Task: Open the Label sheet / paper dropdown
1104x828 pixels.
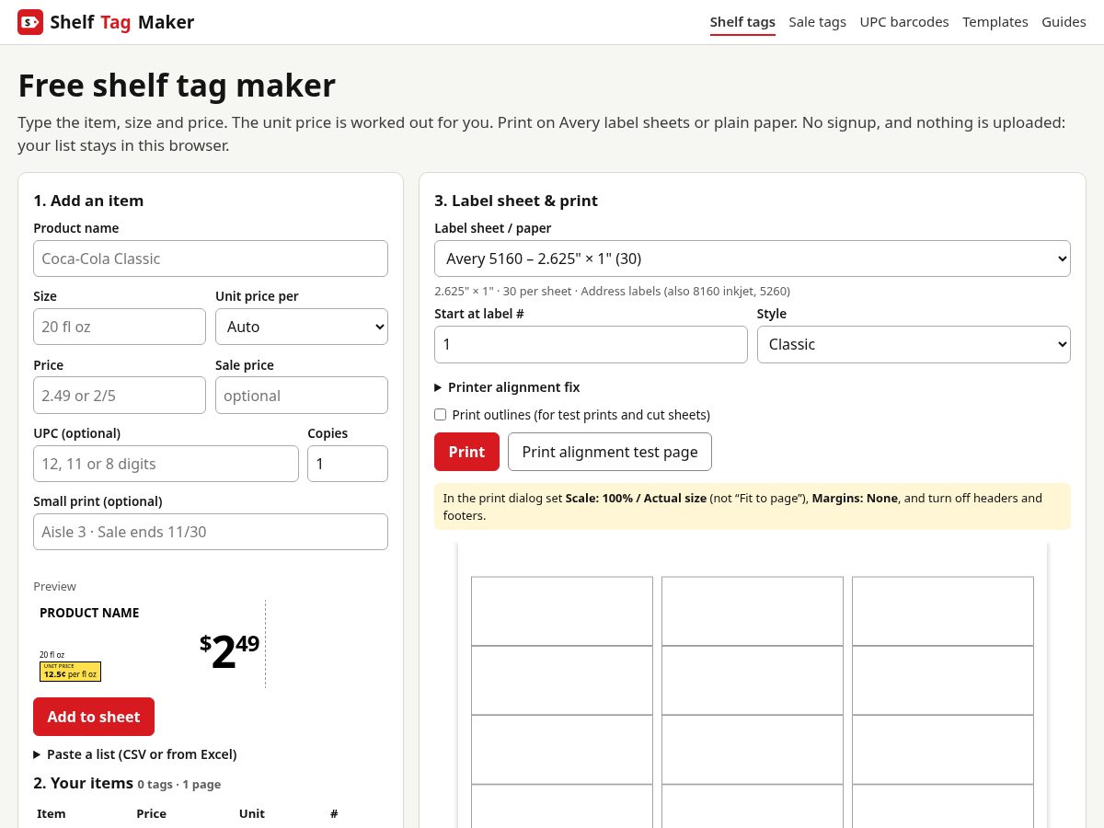Action: (753, 259)
